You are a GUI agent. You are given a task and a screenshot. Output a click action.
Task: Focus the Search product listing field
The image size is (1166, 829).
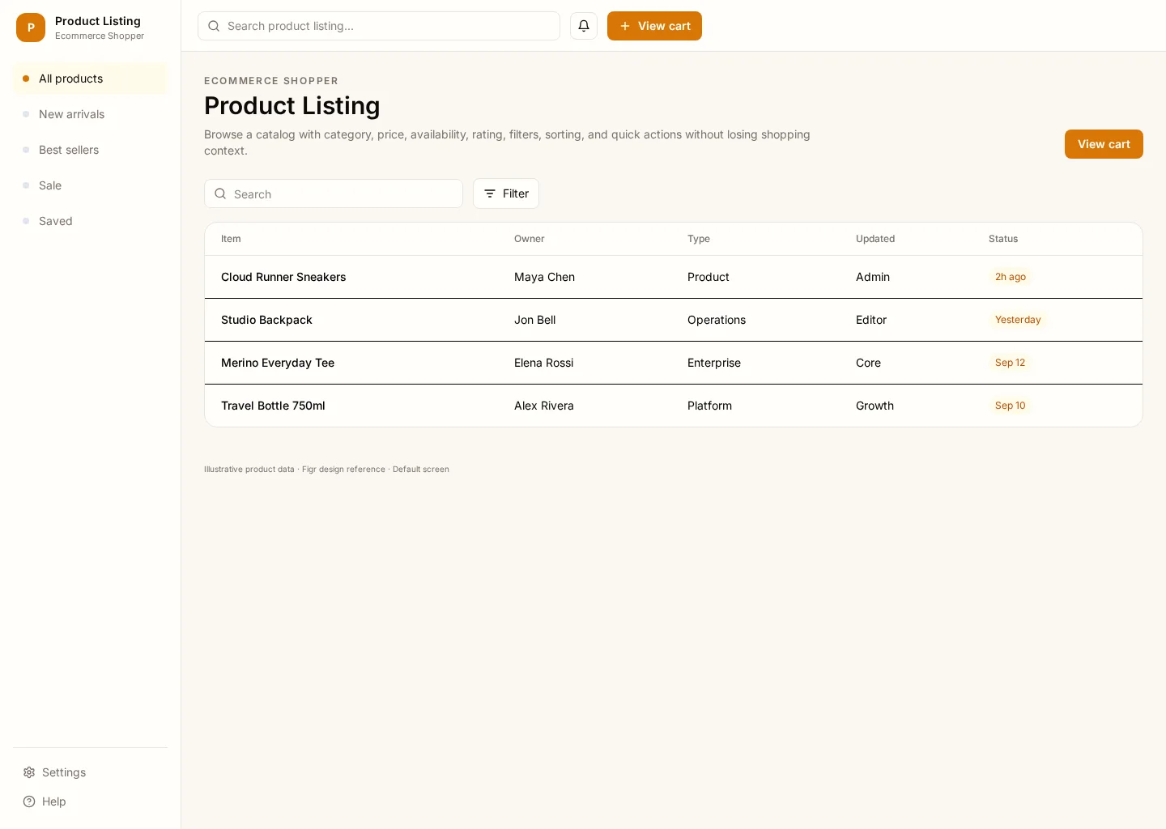379,26
